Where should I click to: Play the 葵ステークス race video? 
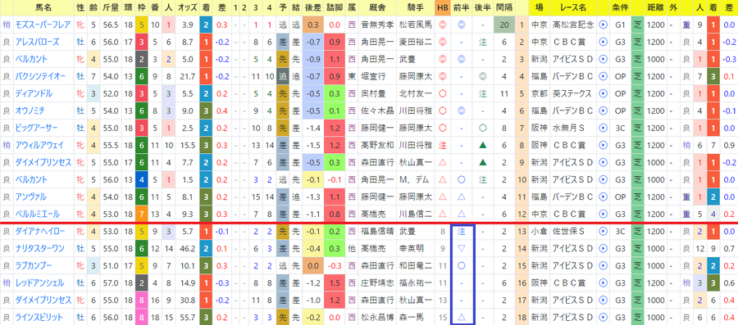point(603,93)
